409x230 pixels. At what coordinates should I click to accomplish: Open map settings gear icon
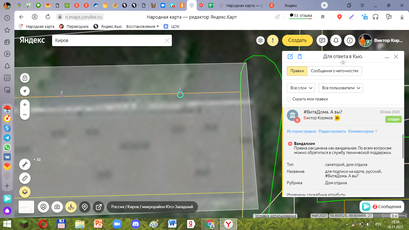(261, 40)
